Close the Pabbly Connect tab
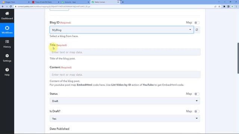 pos(118,2)
